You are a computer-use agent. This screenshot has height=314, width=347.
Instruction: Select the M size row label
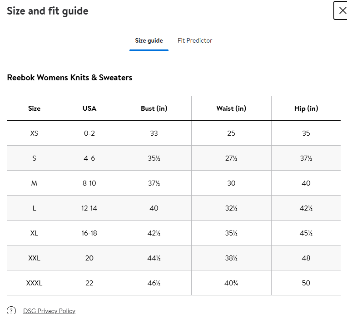[x=34, y=183]
